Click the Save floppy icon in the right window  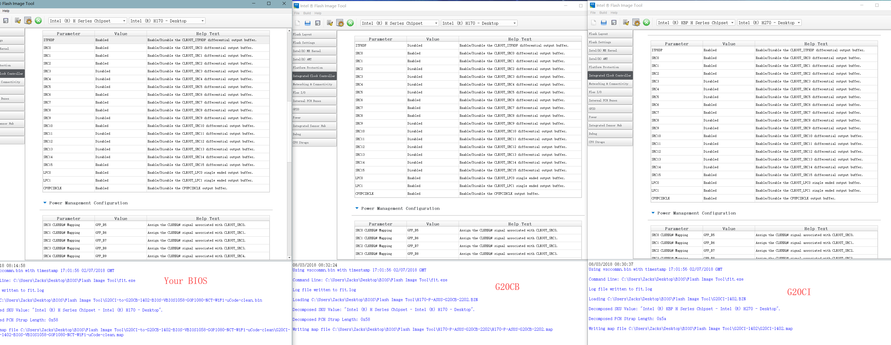(x=614, y=22)
